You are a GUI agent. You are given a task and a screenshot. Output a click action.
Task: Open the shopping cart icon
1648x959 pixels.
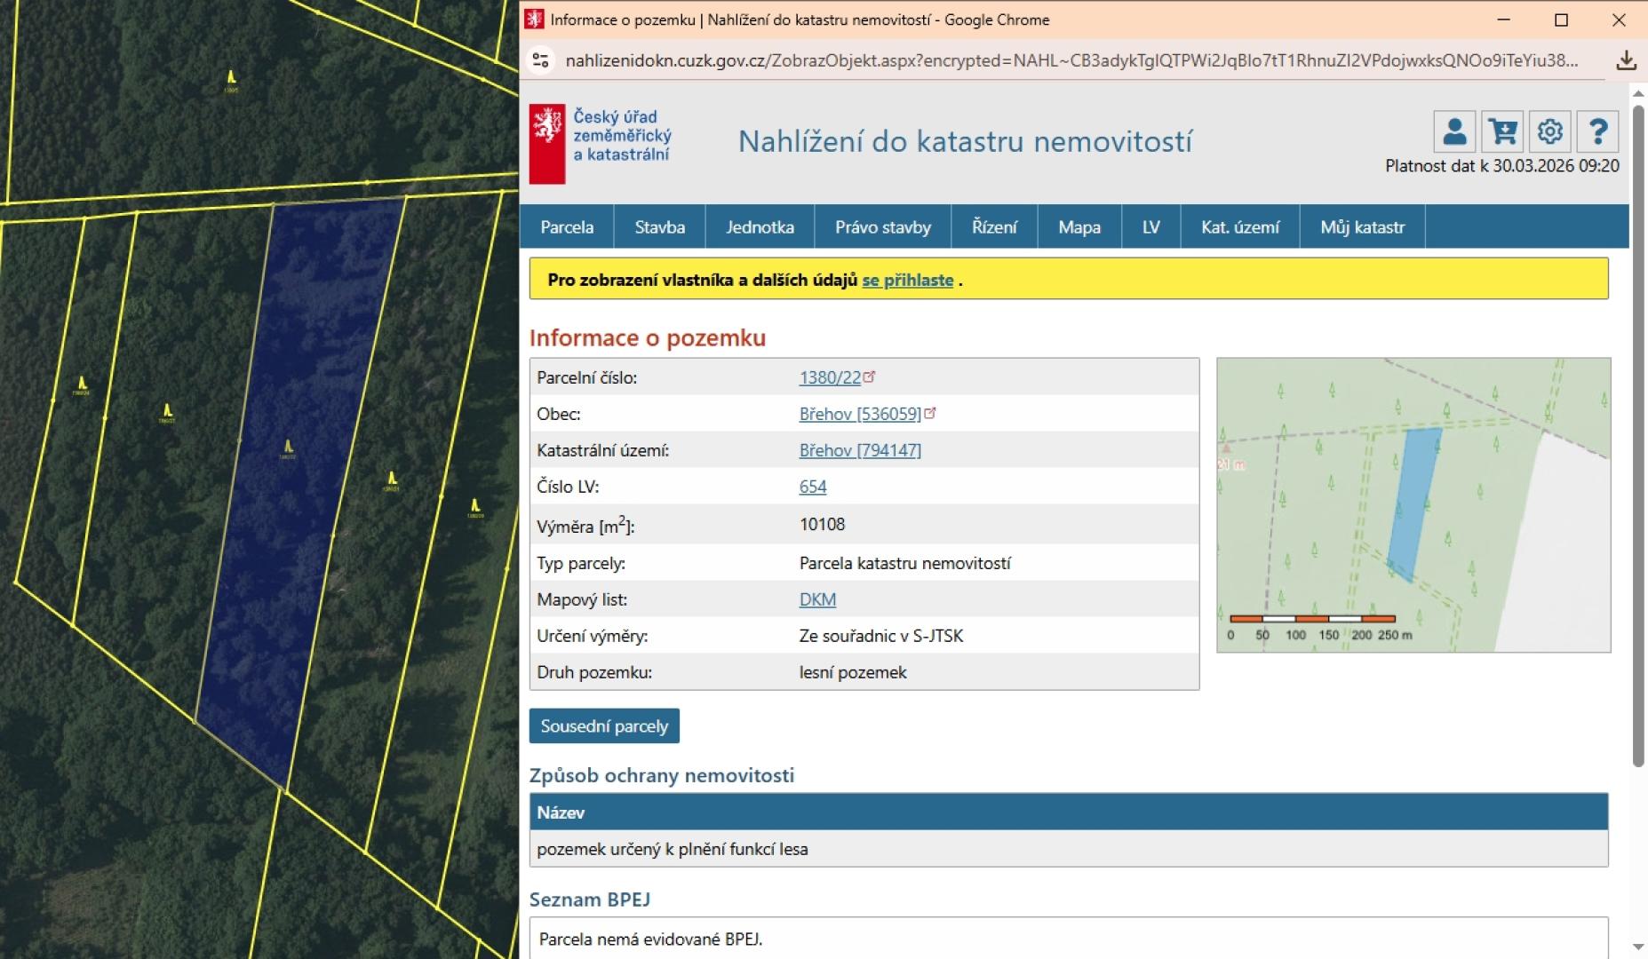tap(1502, 132)
